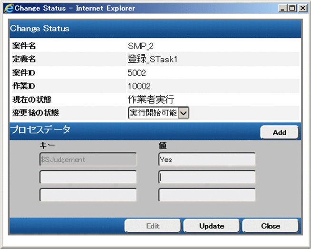Viewport: 311px width, 249px height.
Task: Open the 変更後の状態 dropdown arrow
Action: pos(183,113)
